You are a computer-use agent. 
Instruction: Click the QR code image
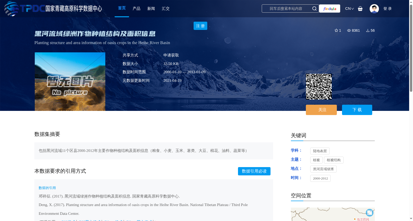(x=319, y=87)
